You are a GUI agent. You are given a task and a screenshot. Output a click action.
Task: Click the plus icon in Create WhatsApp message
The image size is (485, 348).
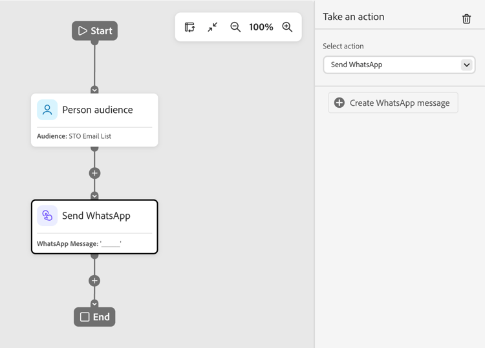tap(339, 103)
